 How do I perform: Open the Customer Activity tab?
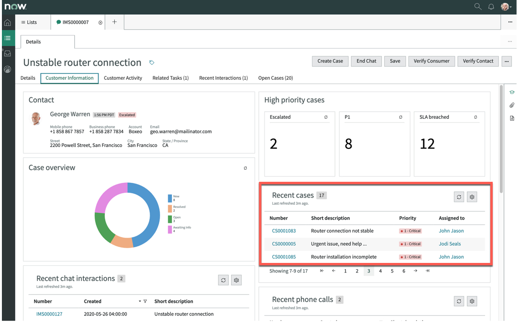pos(122,78)
